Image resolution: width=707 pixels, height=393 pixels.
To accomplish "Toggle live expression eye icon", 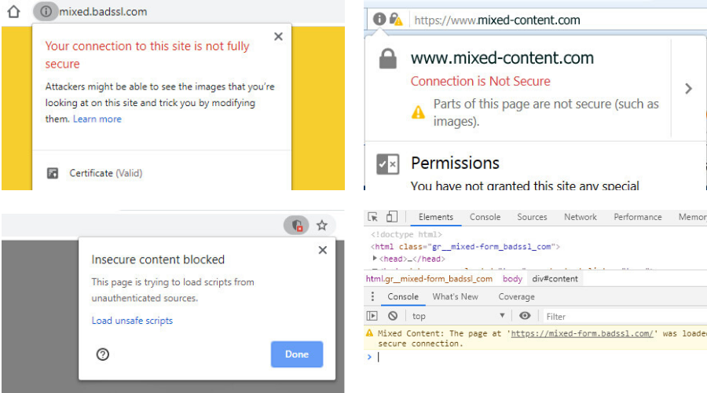I will pos(525,316).
